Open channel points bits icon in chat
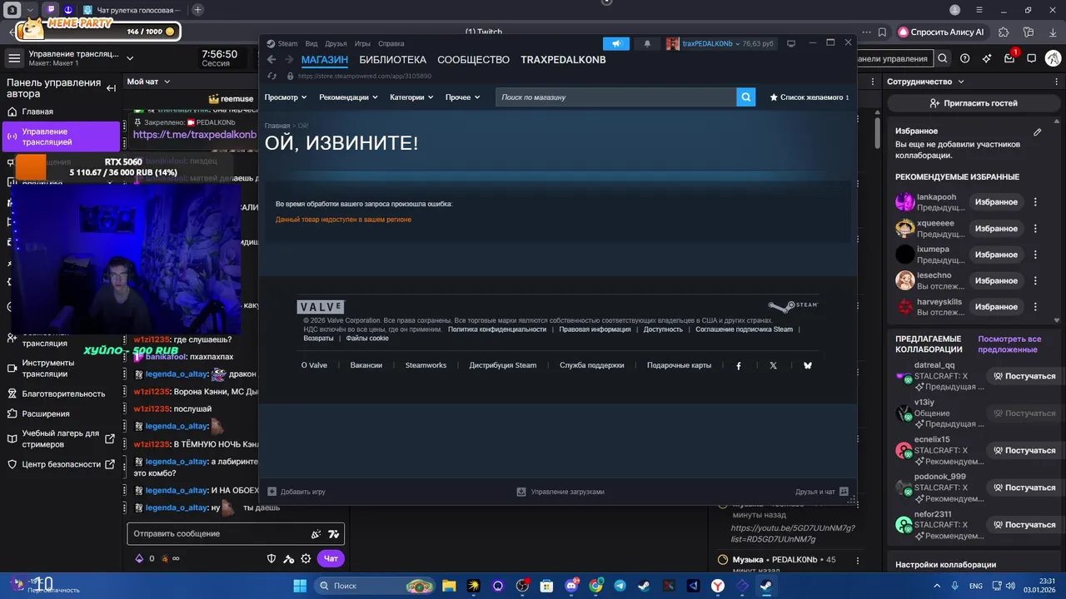Screen dimensions: 1066x599 pyautogui.click(x=139, y=559)
